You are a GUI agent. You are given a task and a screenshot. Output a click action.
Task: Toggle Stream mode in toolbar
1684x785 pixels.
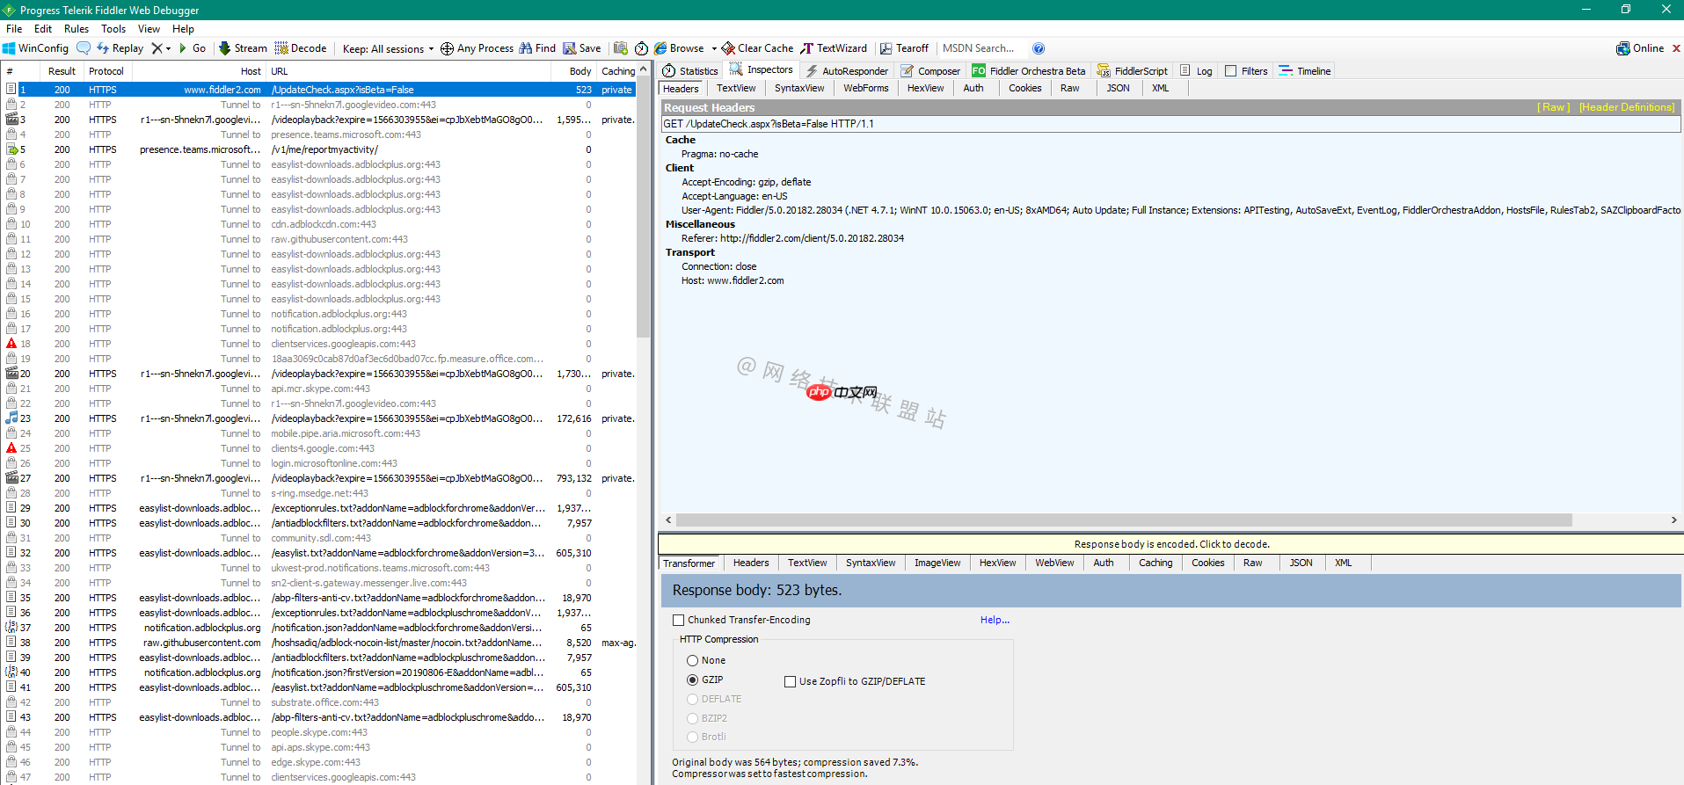coord(243,48)
